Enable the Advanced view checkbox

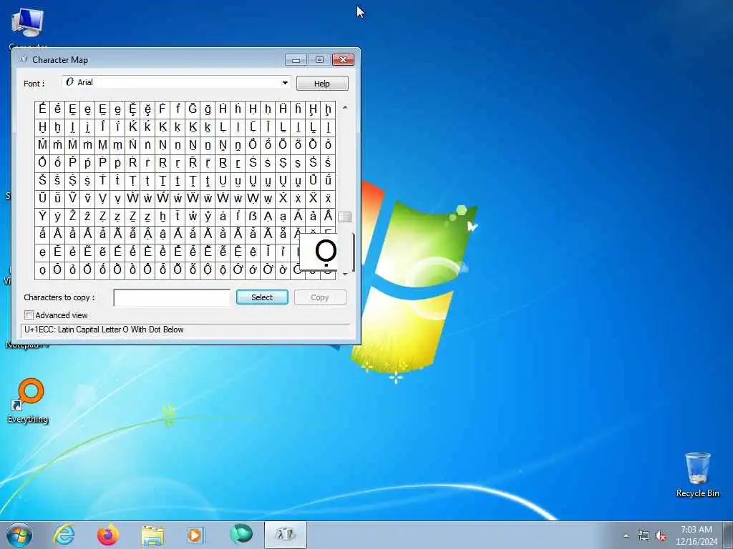pos(29,315)
